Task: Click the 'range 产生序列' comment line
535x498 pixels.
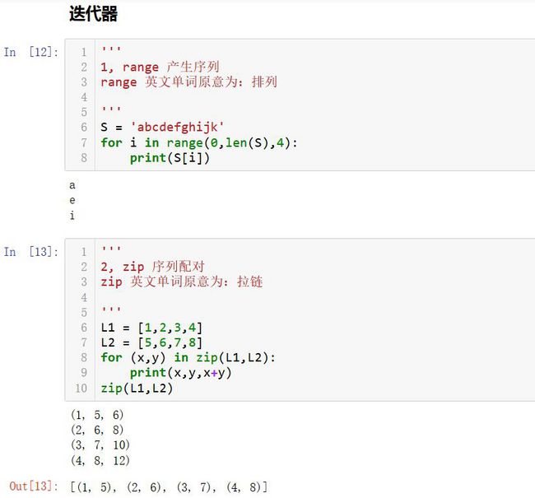Action: (160, 67)
